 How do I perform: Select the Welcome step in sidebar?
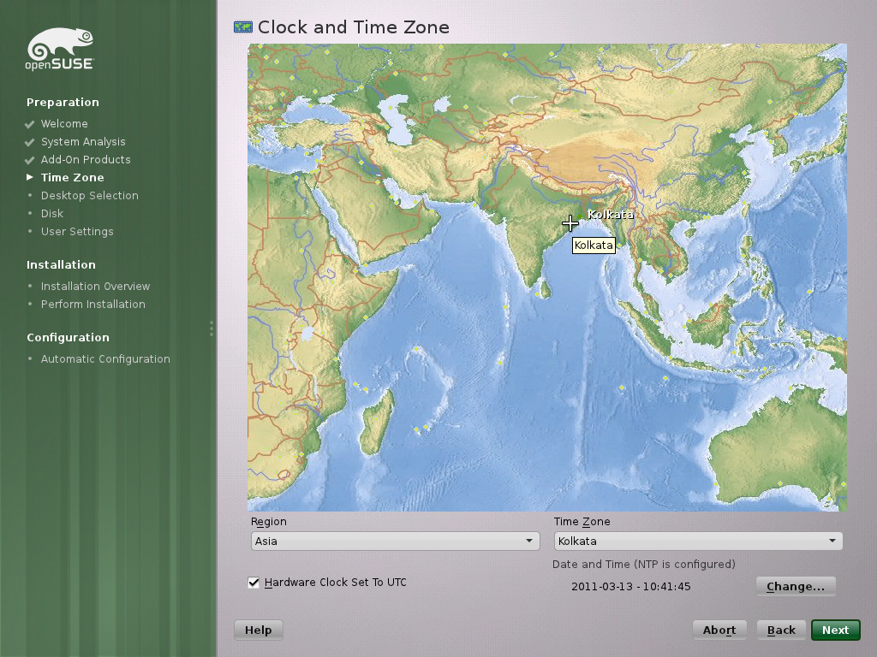coord(64,124)
